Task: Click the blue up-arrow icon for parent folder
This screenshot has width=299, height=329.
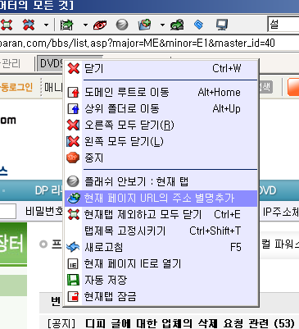Action: [x=74, y=109]
